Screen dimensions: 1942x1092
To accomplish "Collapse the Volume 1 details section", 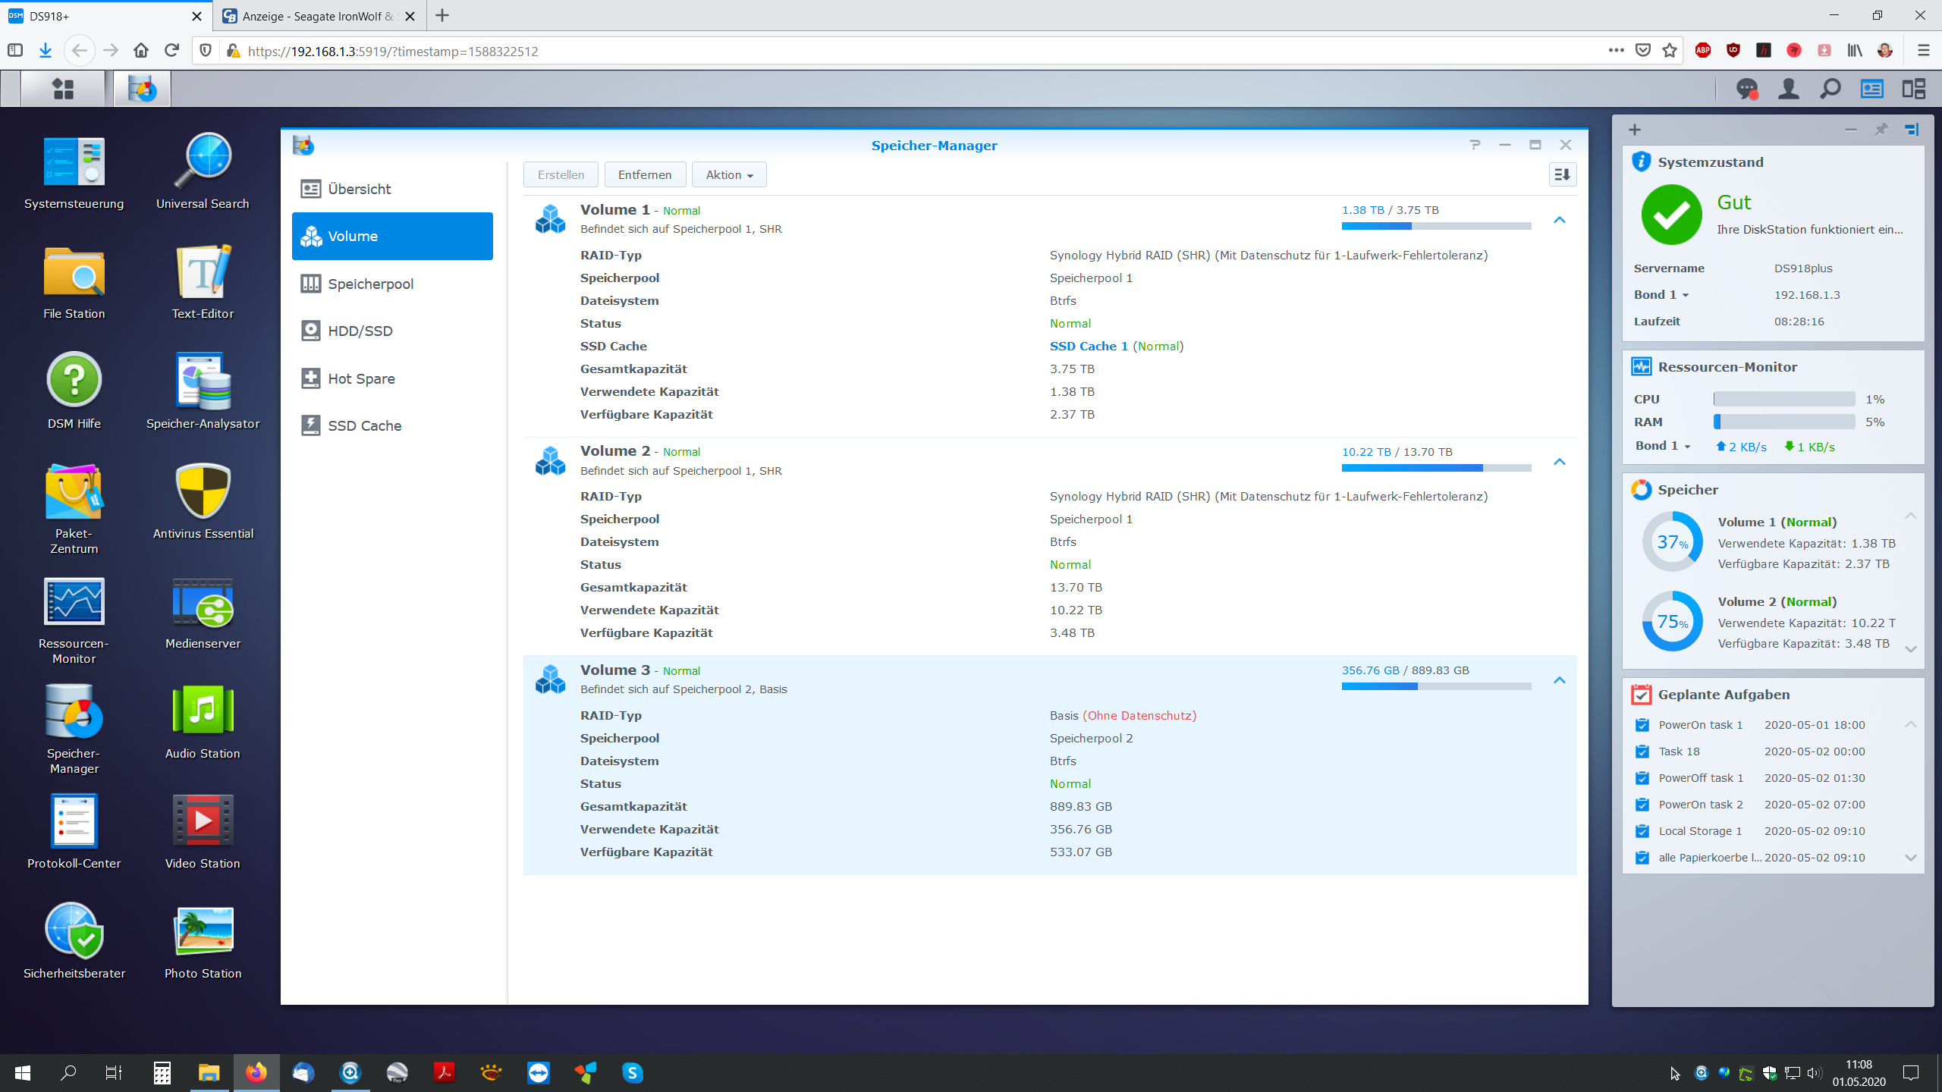I will pos(1559,220).
